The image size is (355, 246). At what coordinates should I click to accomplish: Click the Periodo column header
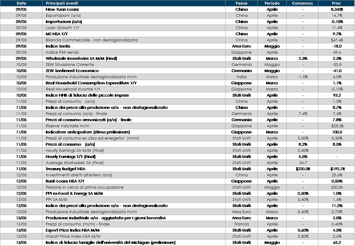[272, 3]
